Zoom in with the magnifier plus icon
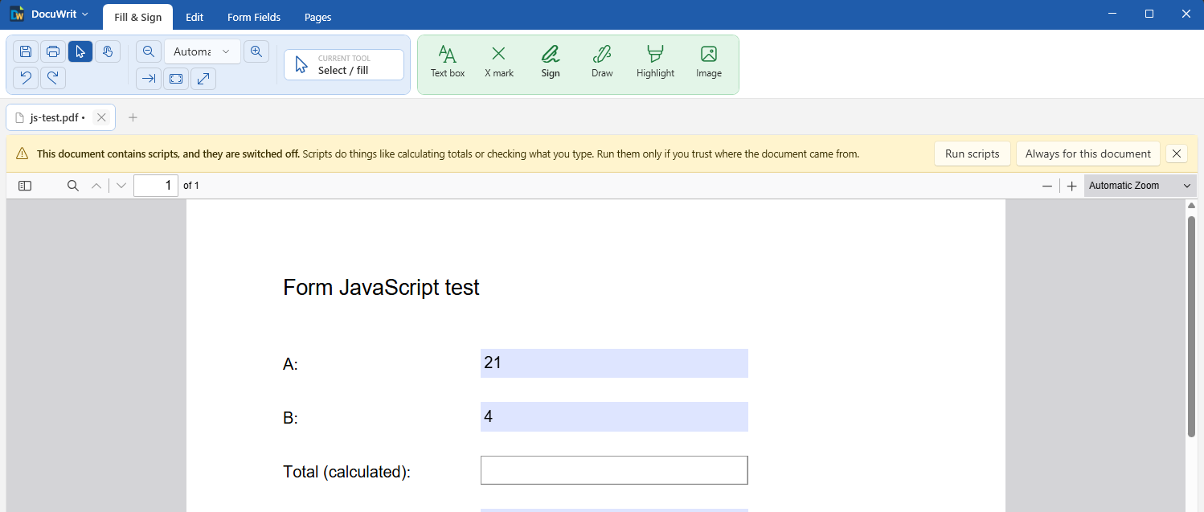Image resolution: width=1204 pixels, height=512 pixels. click(256, 51)
